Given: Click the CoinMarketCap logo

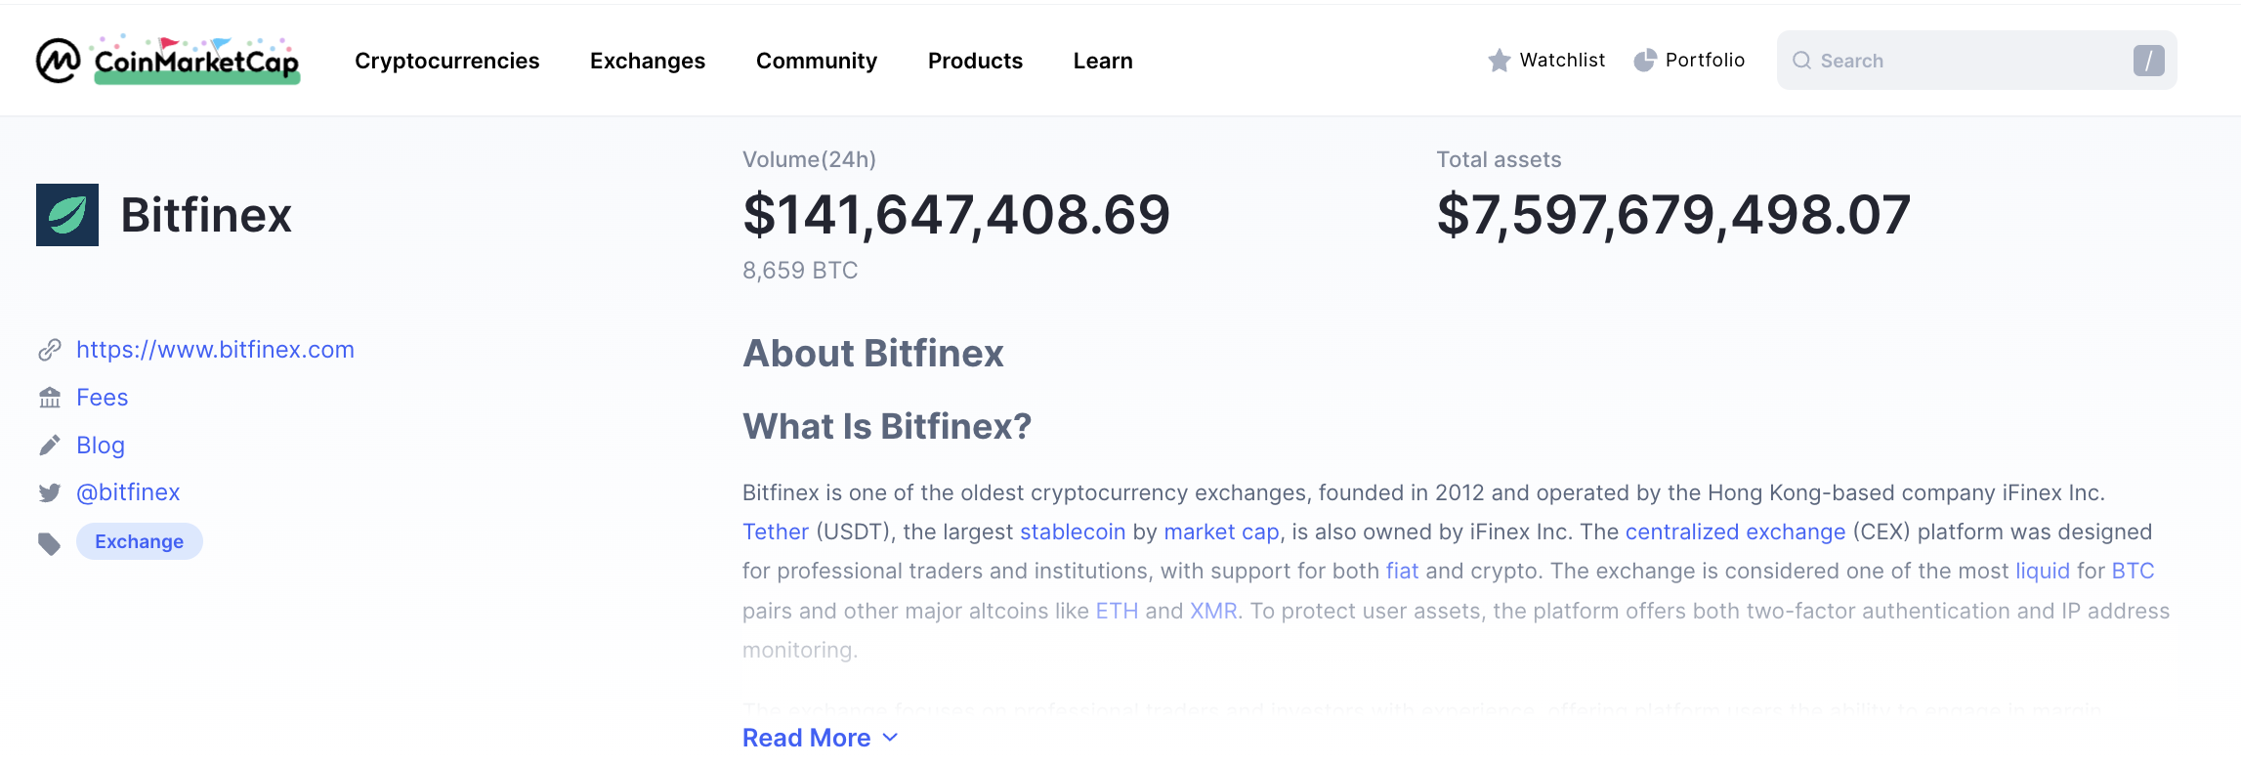Looking at the screenshot, I should (168, 61).
